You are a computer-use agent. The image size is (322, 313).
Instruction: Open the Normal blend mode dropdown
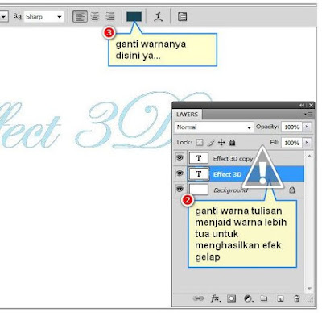214,127
